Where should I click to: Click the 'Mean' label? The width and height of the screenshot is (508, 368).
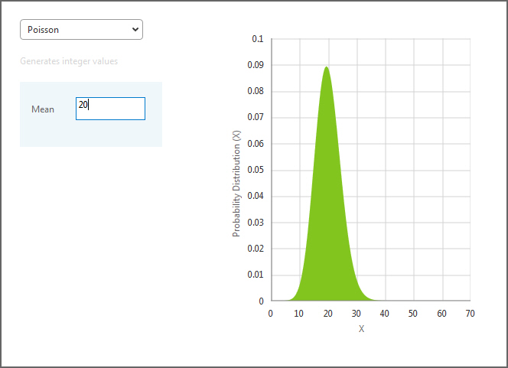pyautogui.click(x=43, y=109)
